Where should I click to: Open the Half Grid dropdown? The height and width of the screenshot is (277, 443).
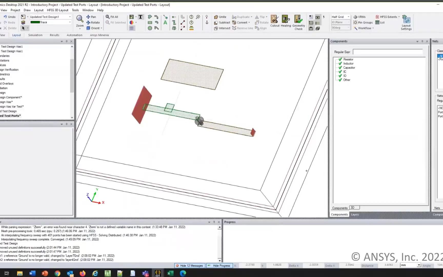coord(348,17)
